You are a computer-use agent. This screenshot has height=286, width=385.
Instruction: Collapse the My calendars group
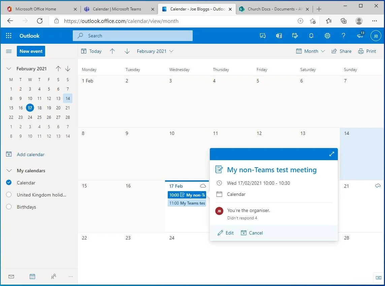(x=9, y=171)
